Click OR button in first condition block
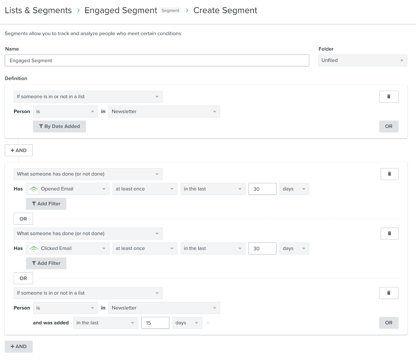Screen dimensions: 420x360 (x=388, y=126)
